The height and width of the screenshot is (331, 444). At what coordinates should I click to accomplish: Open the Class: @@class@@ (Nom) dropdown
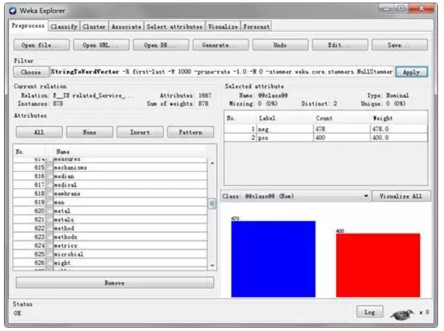tap(296, 196)
